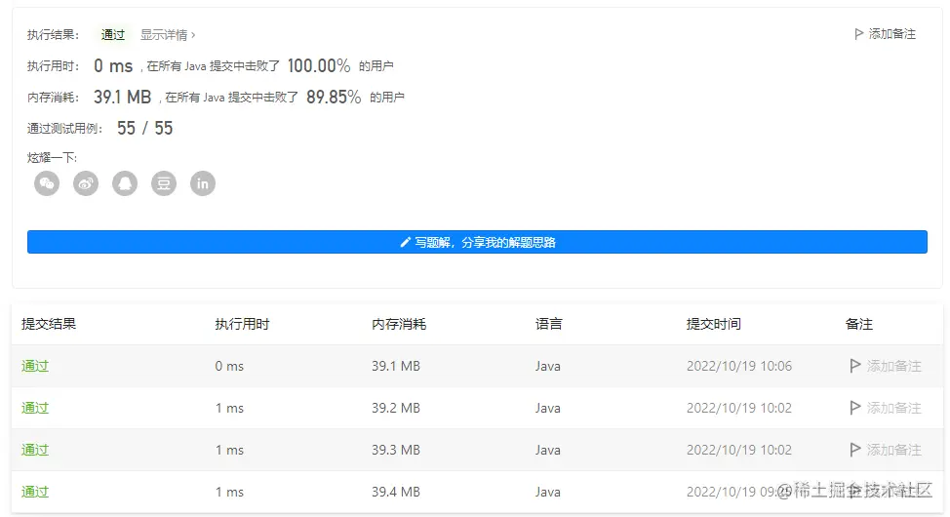Click 89.85% memory percentile value
Image resolution: width=950 pixels, height=517 pixels.
(334, 97)
